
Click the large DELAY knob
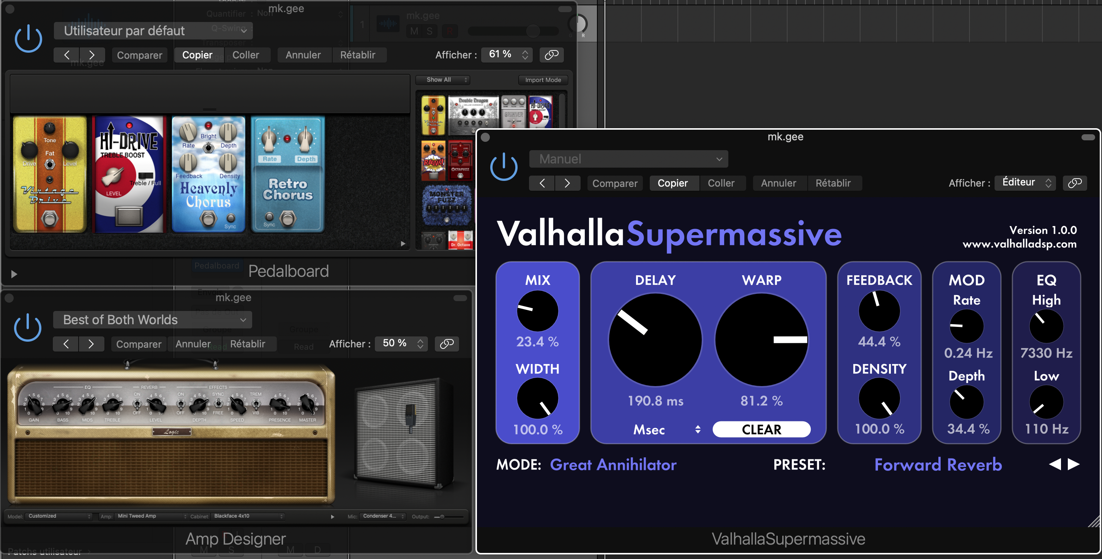pos(655,339)
